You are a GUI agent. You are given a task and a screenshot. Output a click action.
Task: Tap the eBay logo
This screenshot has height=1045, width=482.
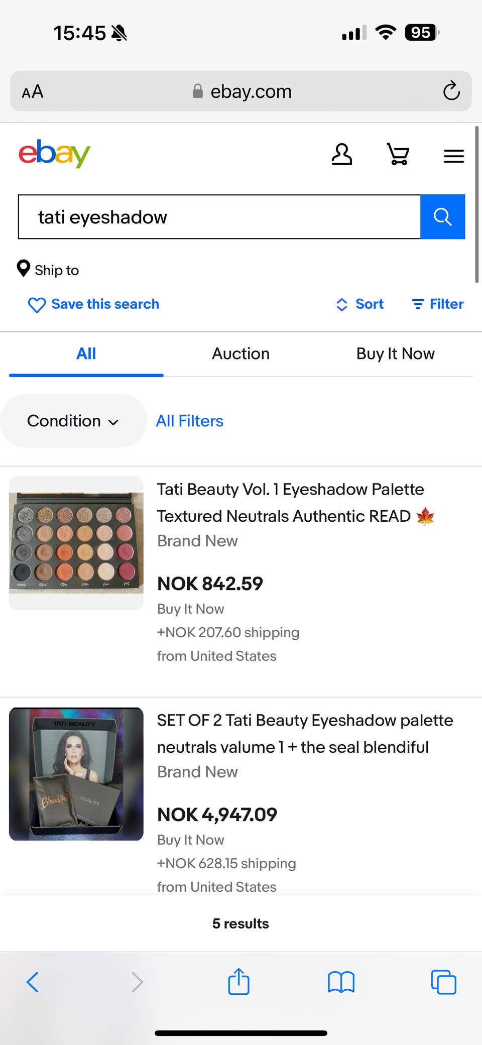coord(55,154)
